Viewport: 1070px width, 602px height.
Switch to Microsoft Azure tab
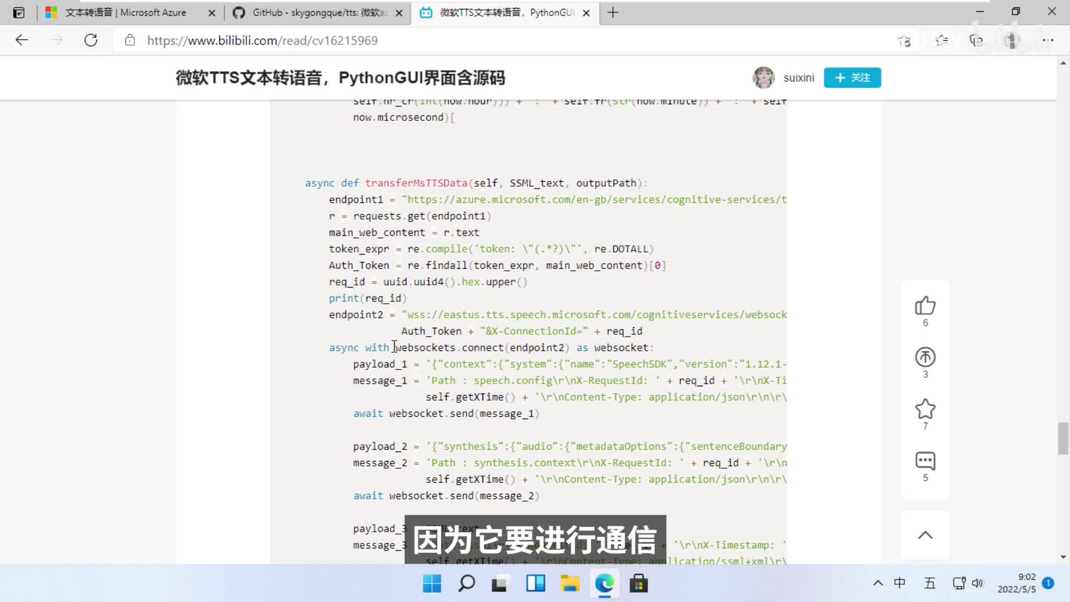[x=125, y=12]
